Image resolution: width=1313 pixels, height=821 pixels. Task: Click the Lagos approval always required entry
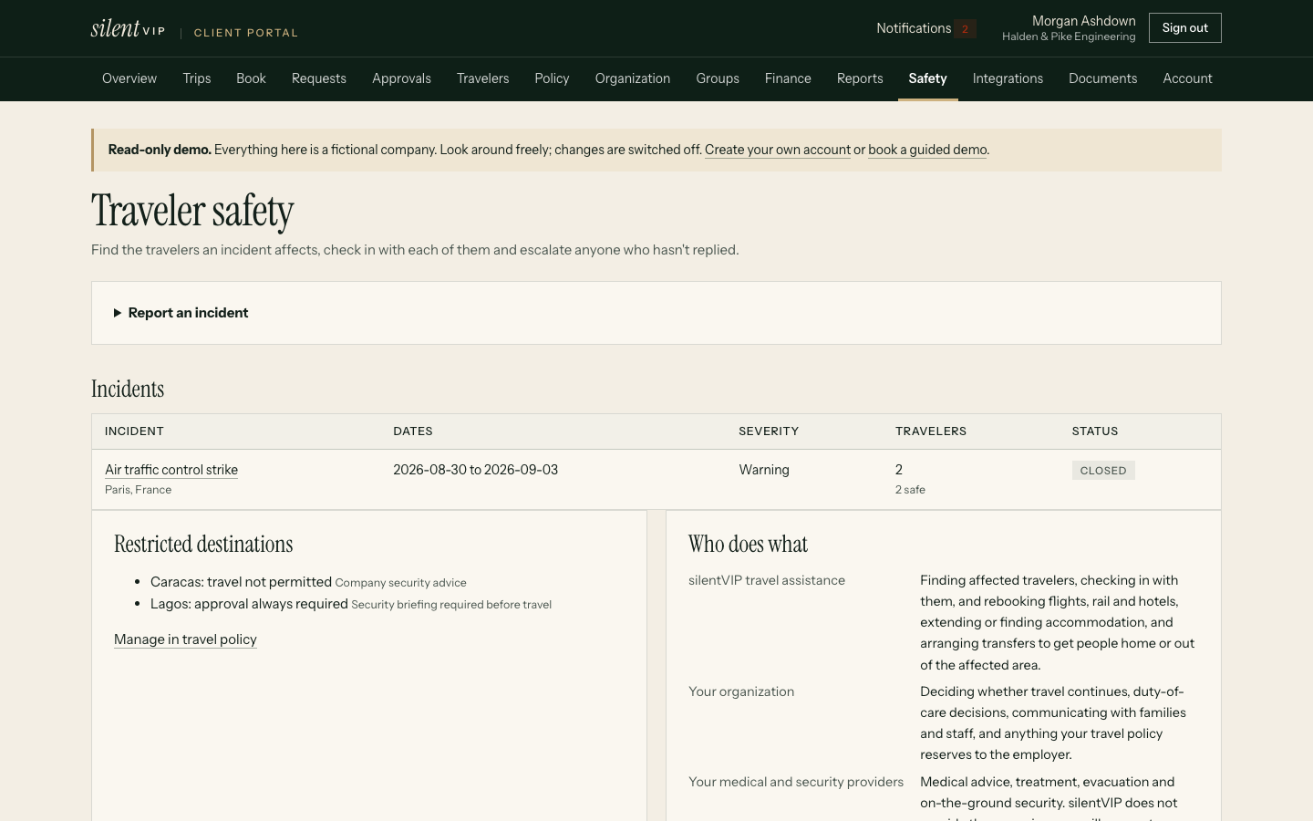(x=351, y=604)
